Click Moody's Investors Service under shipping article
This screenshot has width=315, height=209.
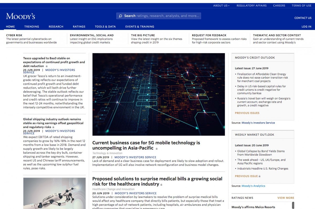[x=60, y=131]
